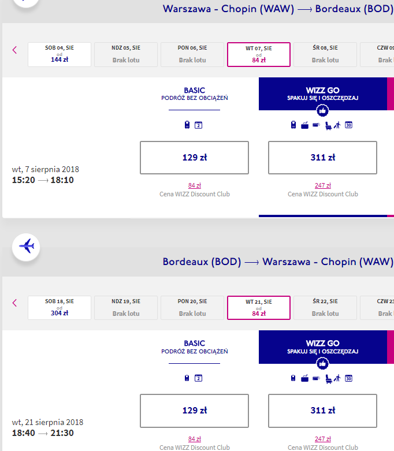Viewport: 394px width, 451px height.
Task: Open outbound 84 zł Discount Club price link
Action: 195,185
